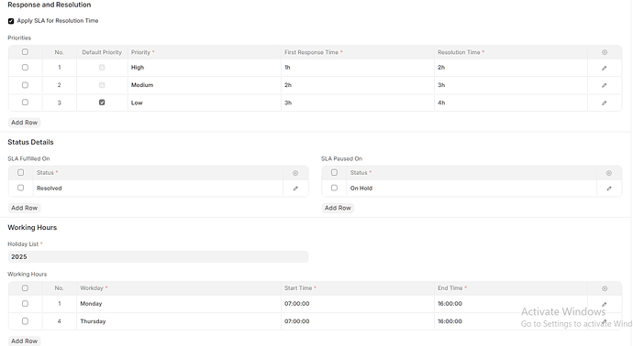Add Row under SLA Fulfilled On
This screenshot has width=633, height=346.
(24, 208)
